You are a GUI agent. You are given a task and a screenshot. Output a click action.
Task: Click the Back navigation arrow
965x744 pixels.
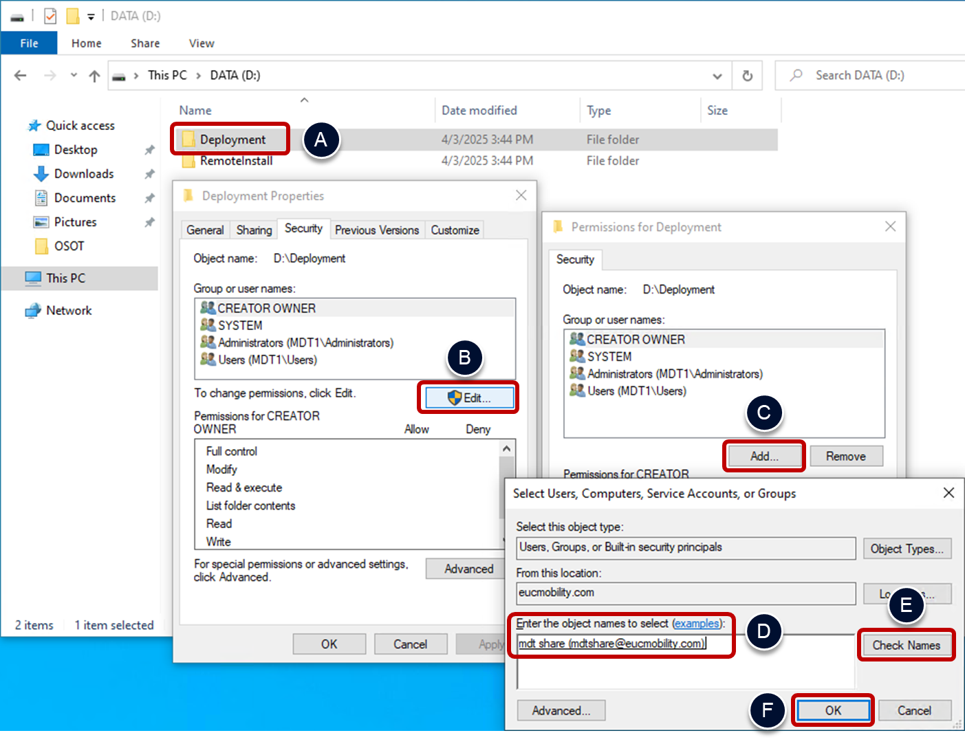click(21, 76)
